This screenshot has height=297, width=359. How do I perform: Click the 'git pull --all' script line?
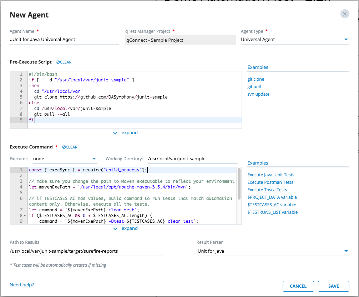click(x=52, y=114)
